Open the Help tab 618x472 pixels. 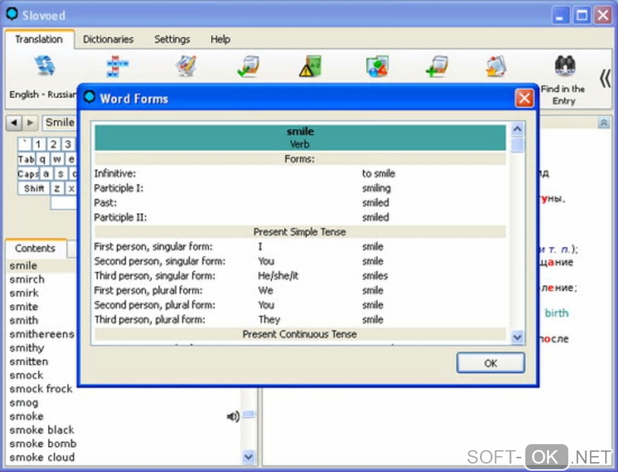[x=220, y=39]
